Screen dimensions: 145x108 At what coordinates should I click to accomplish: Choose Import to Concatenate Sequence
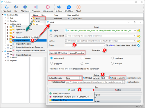point(29,47)
